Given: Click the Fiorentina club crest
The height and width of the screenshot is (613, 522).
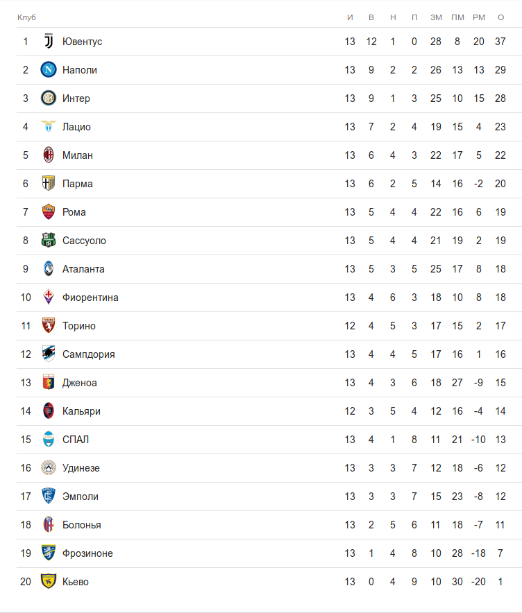Looking at the screenshot, I should tap(48, 297).
